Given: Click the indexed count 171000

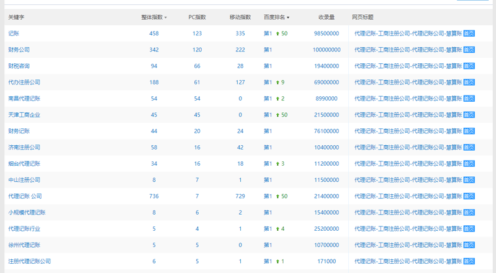Looking at the screenshot, I should pyautogui.click(x=327, y=261).
